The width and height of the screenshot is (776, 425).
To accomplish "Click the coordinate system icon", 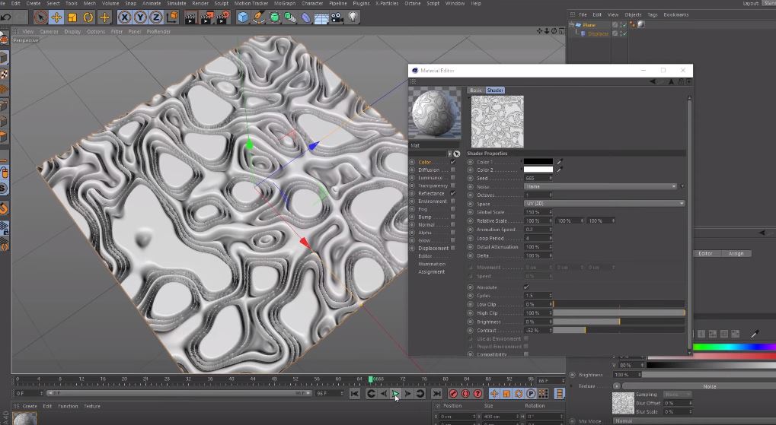I will pyautogui.click(x=172, y=17).
